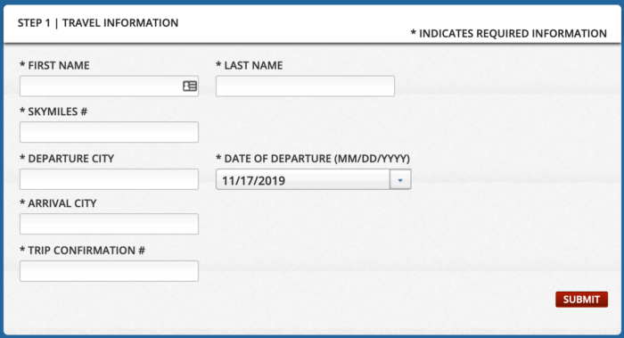Click into the Last Name field
The width and height of the screenshot is (624, 338).
pos(305,86)
